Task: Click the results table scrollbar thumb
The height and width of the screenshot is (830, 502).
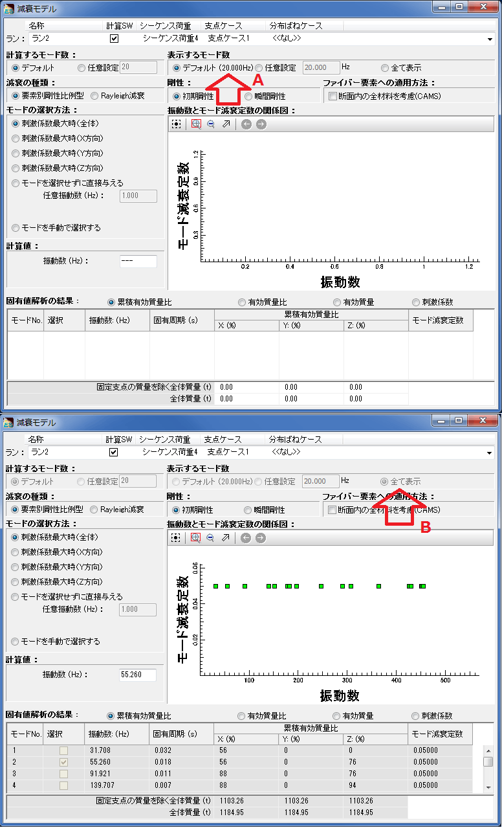Action: coord(489,761)
